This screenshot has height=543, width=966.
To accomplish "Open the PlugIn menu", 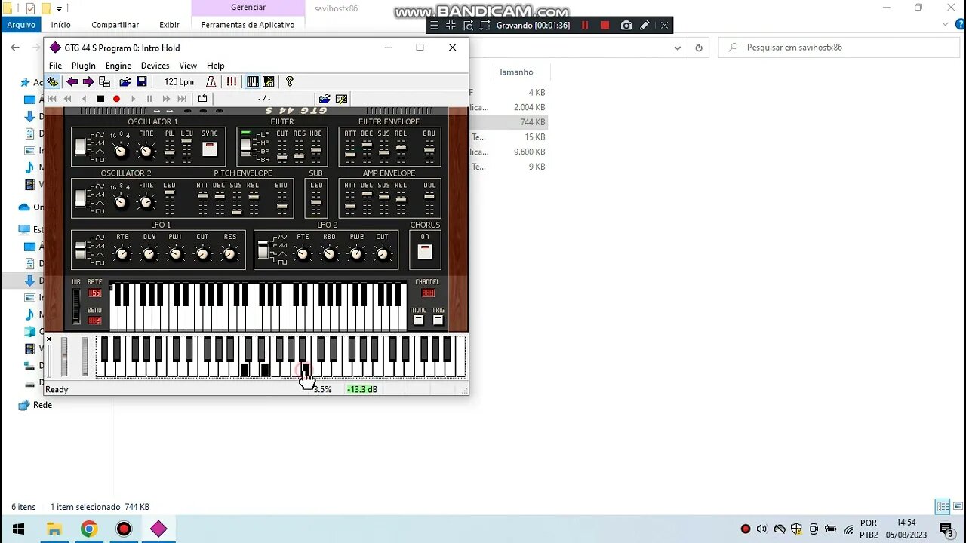I will coord(84,66).
